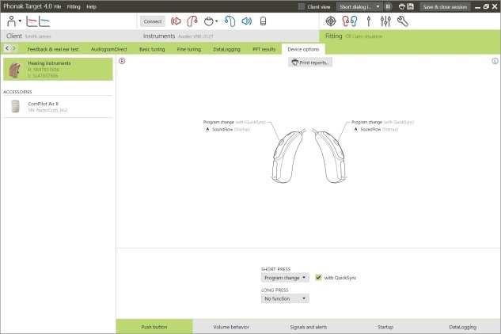Open the wrench device options icon
This screenshot has height=334, width=501.
[403, 21]
